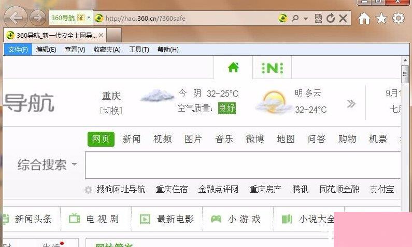Open a new blank tab

114,35
